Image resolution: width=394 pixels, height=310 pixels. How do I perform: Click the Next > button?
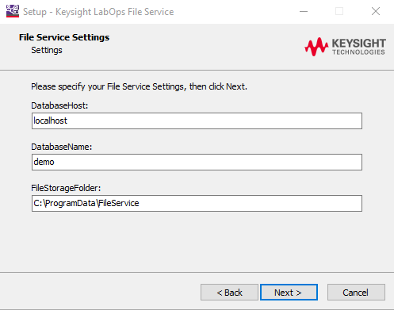[x=289, y=293]
